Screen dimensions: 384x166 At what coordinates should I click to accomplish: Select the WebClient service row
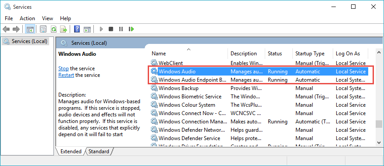coord(260,63)
